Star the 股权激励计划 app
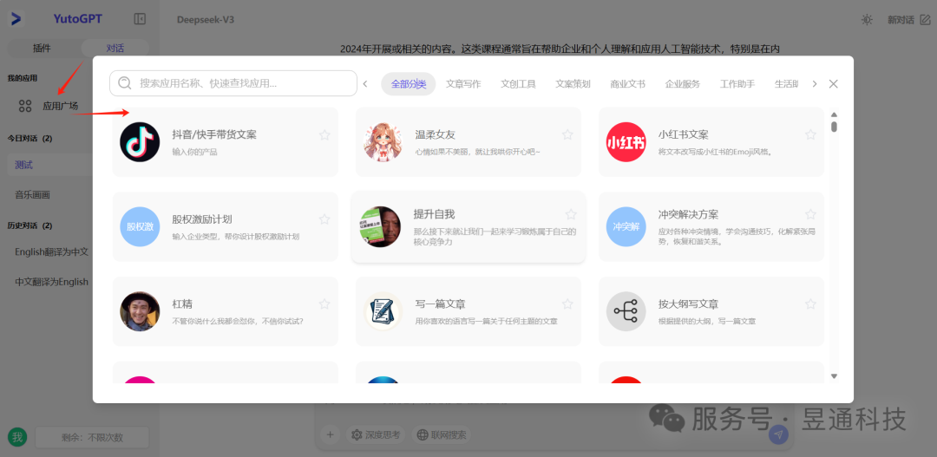 click(324, 219)
